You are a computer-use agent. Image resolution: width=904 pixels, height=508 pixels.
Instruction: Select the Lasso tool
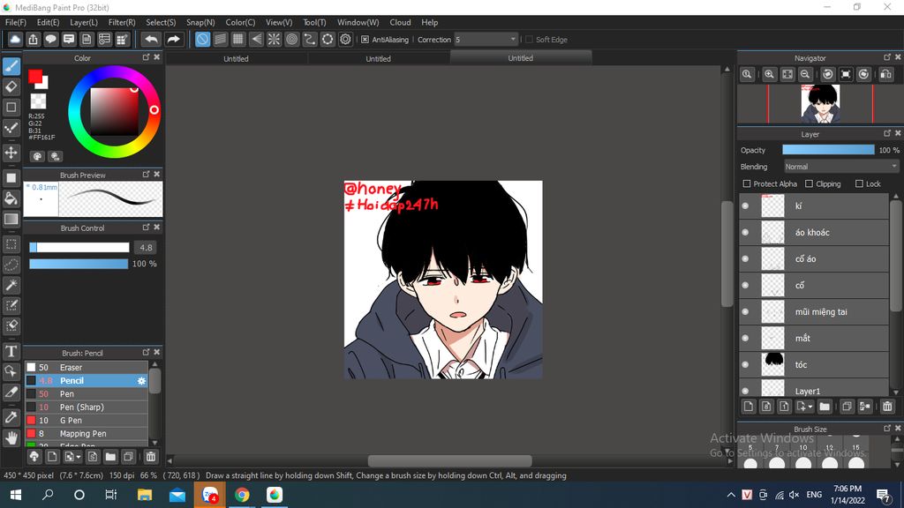click(x=11, y=265)
